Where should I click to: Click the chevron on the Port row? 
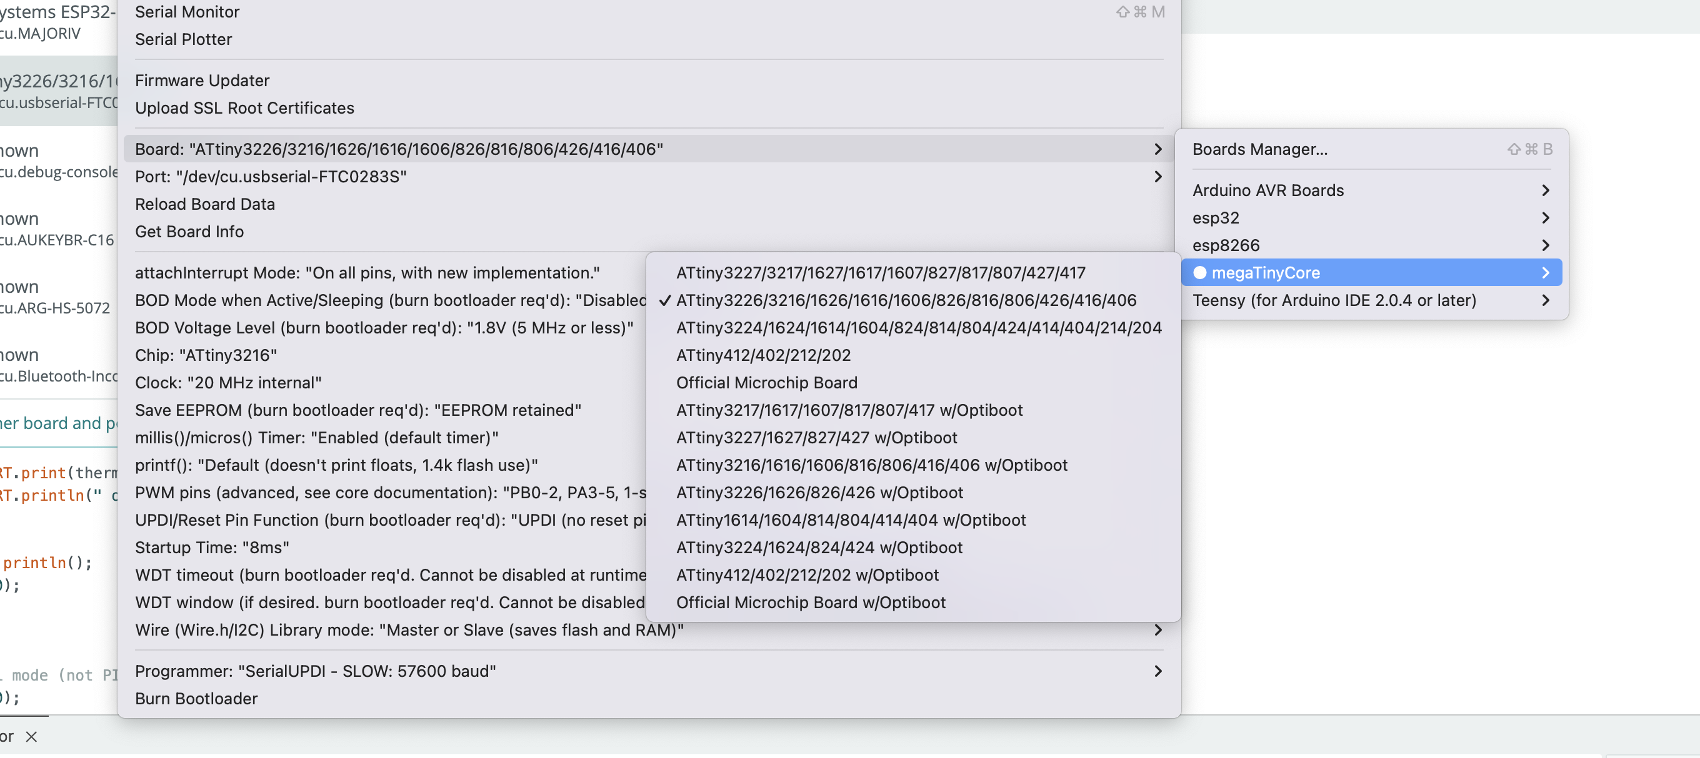point(1157,177)
